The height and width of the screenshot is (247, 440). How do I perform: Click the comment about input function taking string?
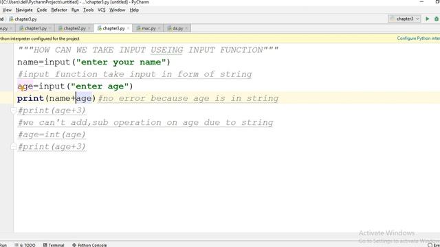[x=135, y=74]
